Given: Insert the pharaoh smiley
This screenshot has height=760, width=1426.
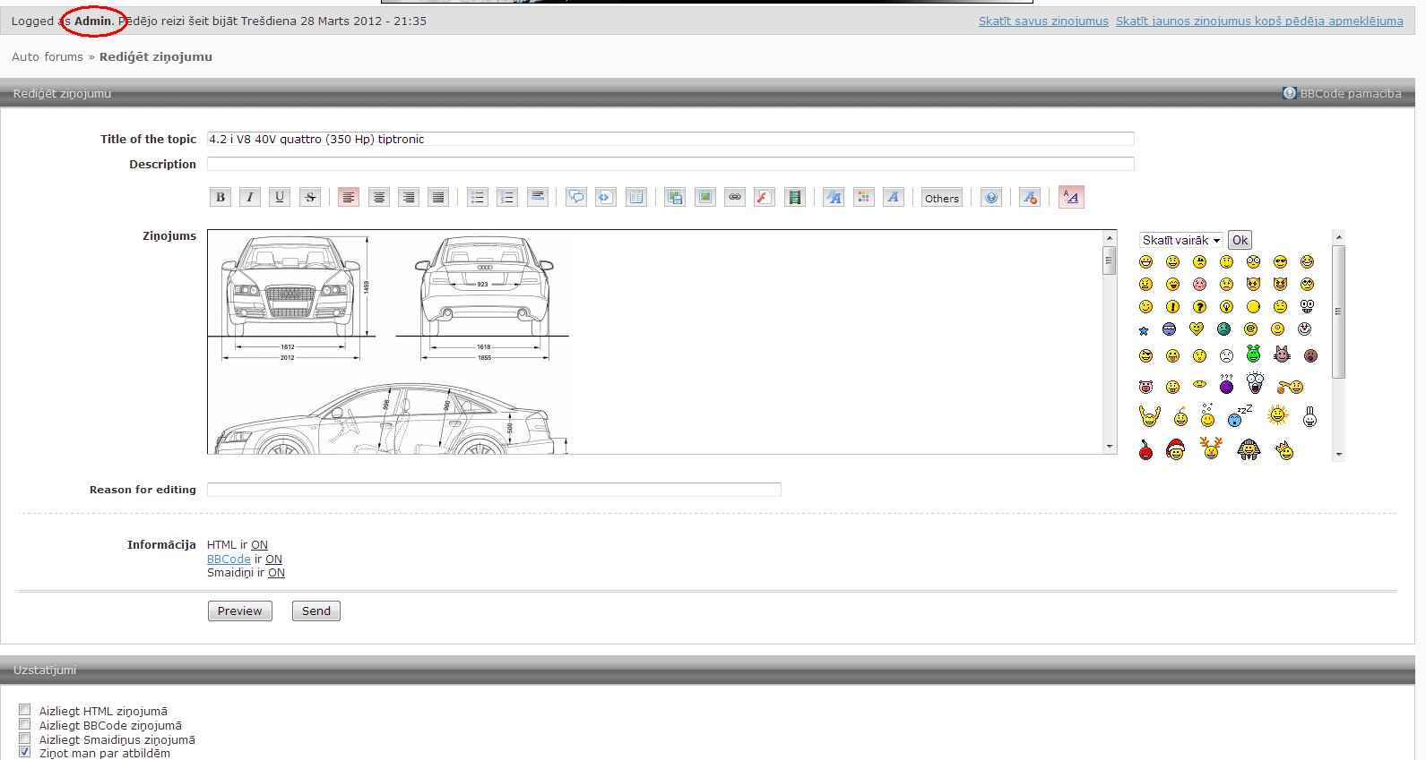Looking at the screenshot, I should (x=1249, y=449).
